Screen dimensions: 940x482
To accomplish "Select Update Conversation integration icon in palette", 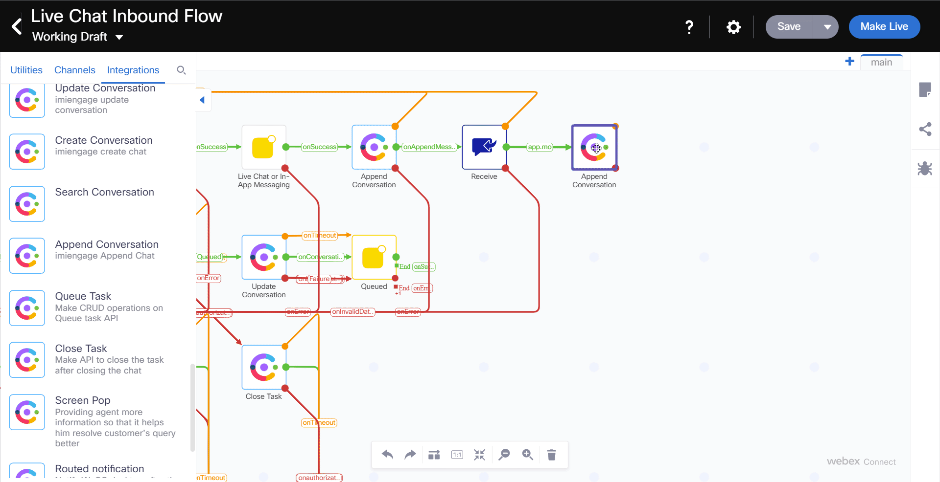I will click(x=27, y=100).
